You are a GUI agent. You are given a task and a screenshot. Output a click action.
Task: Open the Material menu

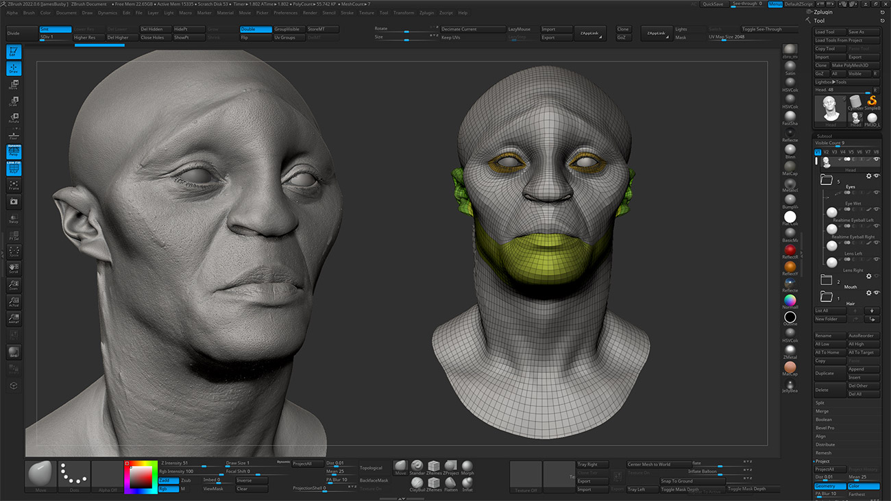225,12
